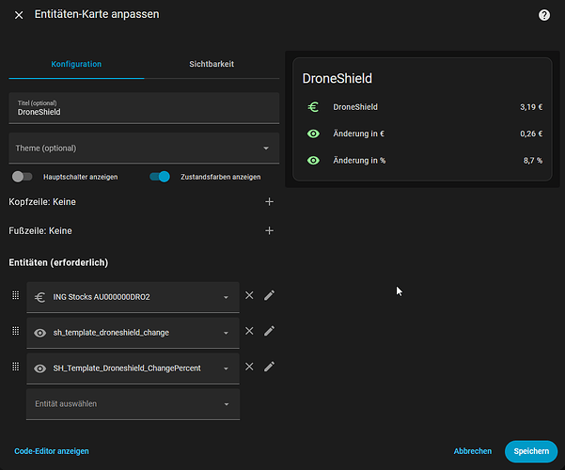
Task: Click the eye icon beside Änderung in %
Action: (x=313, y=161)
